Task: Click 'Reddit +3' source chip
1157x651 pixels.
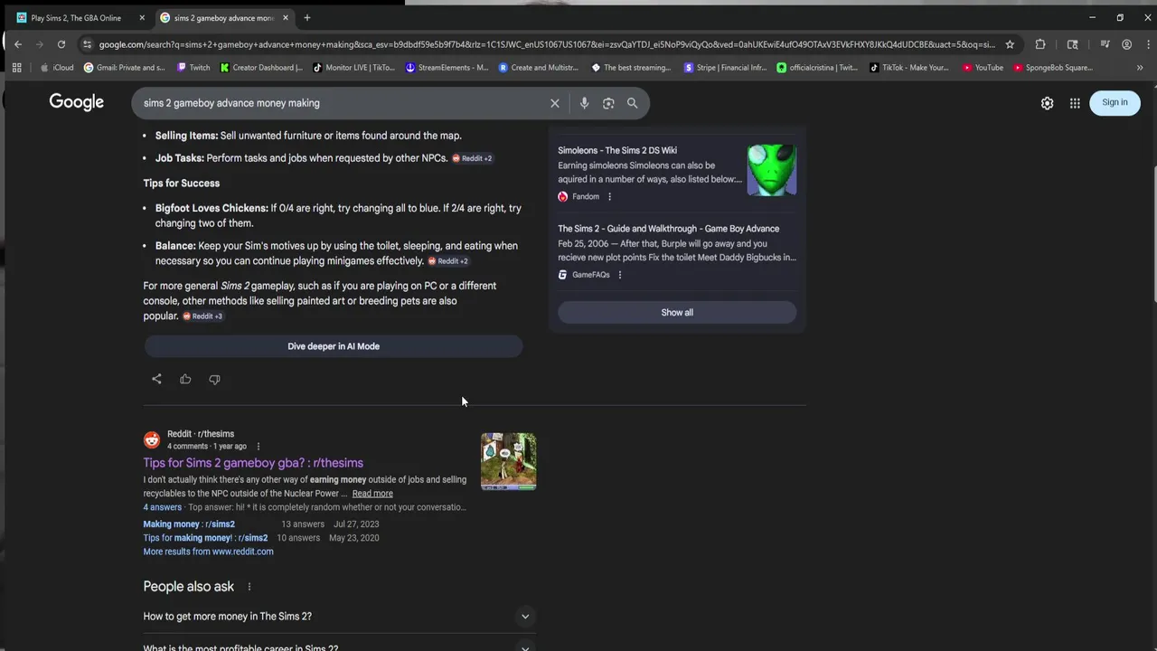Action: point(202,316)
